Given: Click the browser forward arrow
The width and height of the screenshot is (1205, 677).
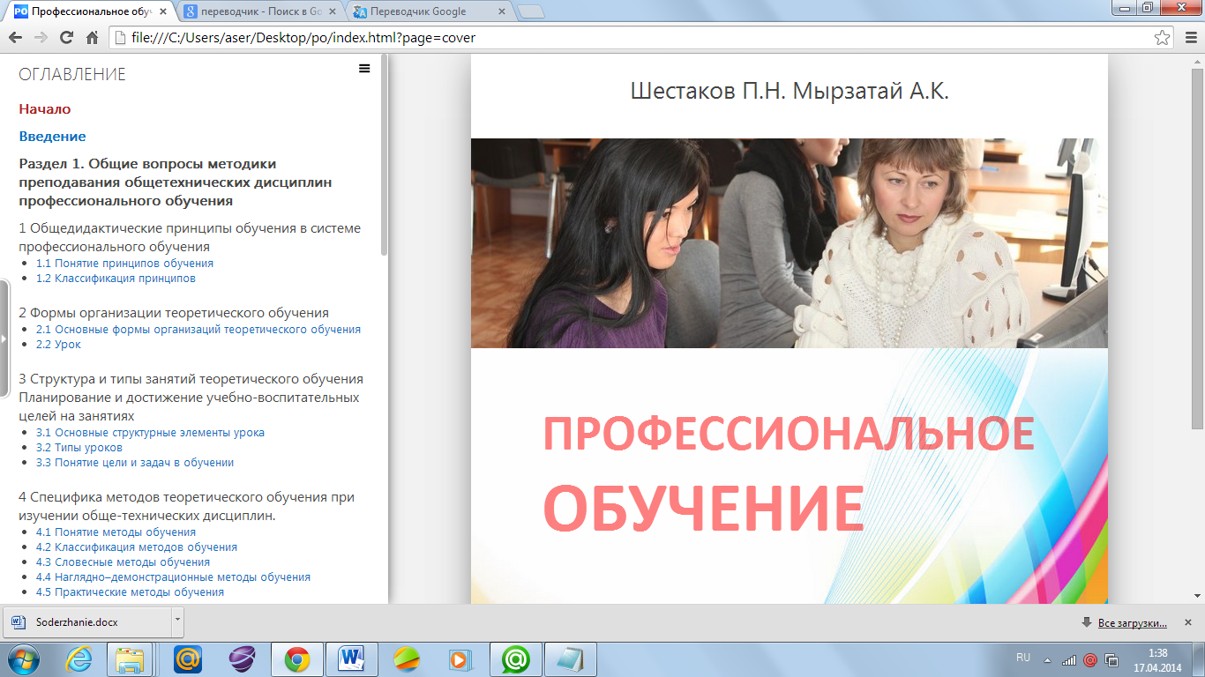Looking at the screenshot, I should [41, 38].
